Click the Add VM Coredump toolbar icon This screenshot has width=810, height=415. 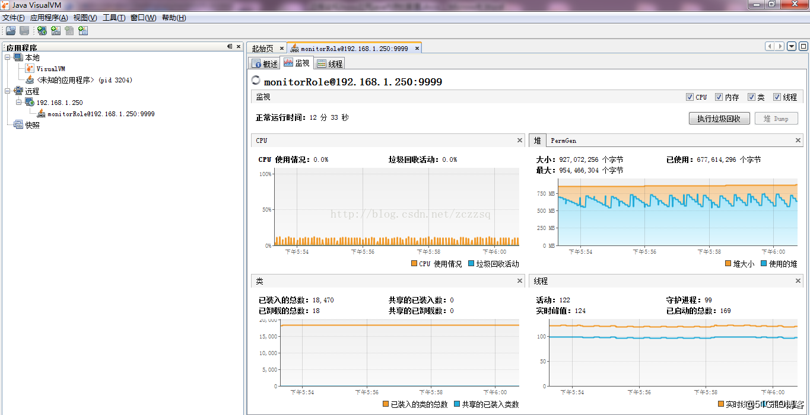[69, 31]
